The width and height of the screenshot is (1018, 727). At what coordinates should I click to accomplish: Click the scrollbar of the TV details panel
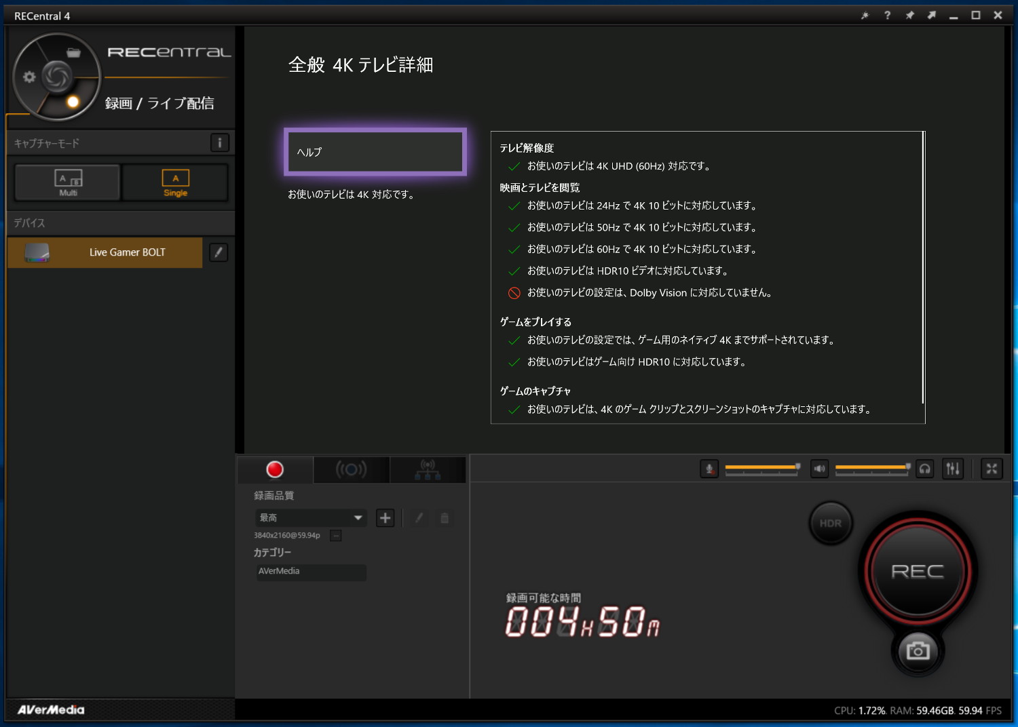[923, 268]
